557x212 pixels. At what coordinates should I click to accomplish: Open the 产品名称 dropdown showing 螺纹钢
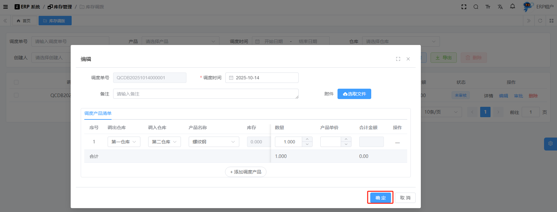214,142
